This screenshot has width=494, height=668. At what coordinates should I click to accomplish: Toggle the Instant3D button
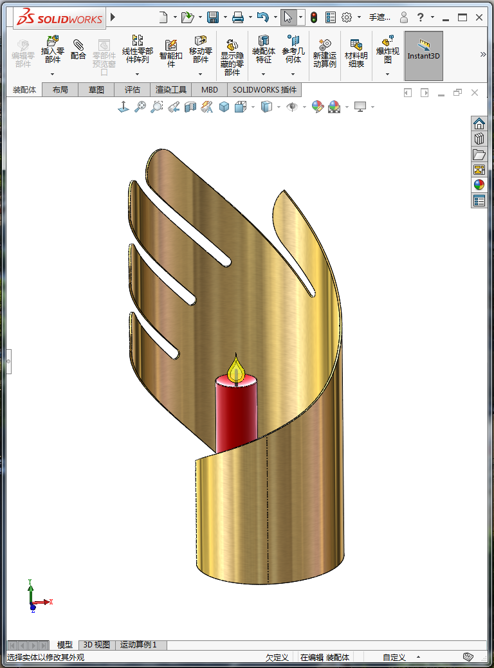click(x=423, y=55)
